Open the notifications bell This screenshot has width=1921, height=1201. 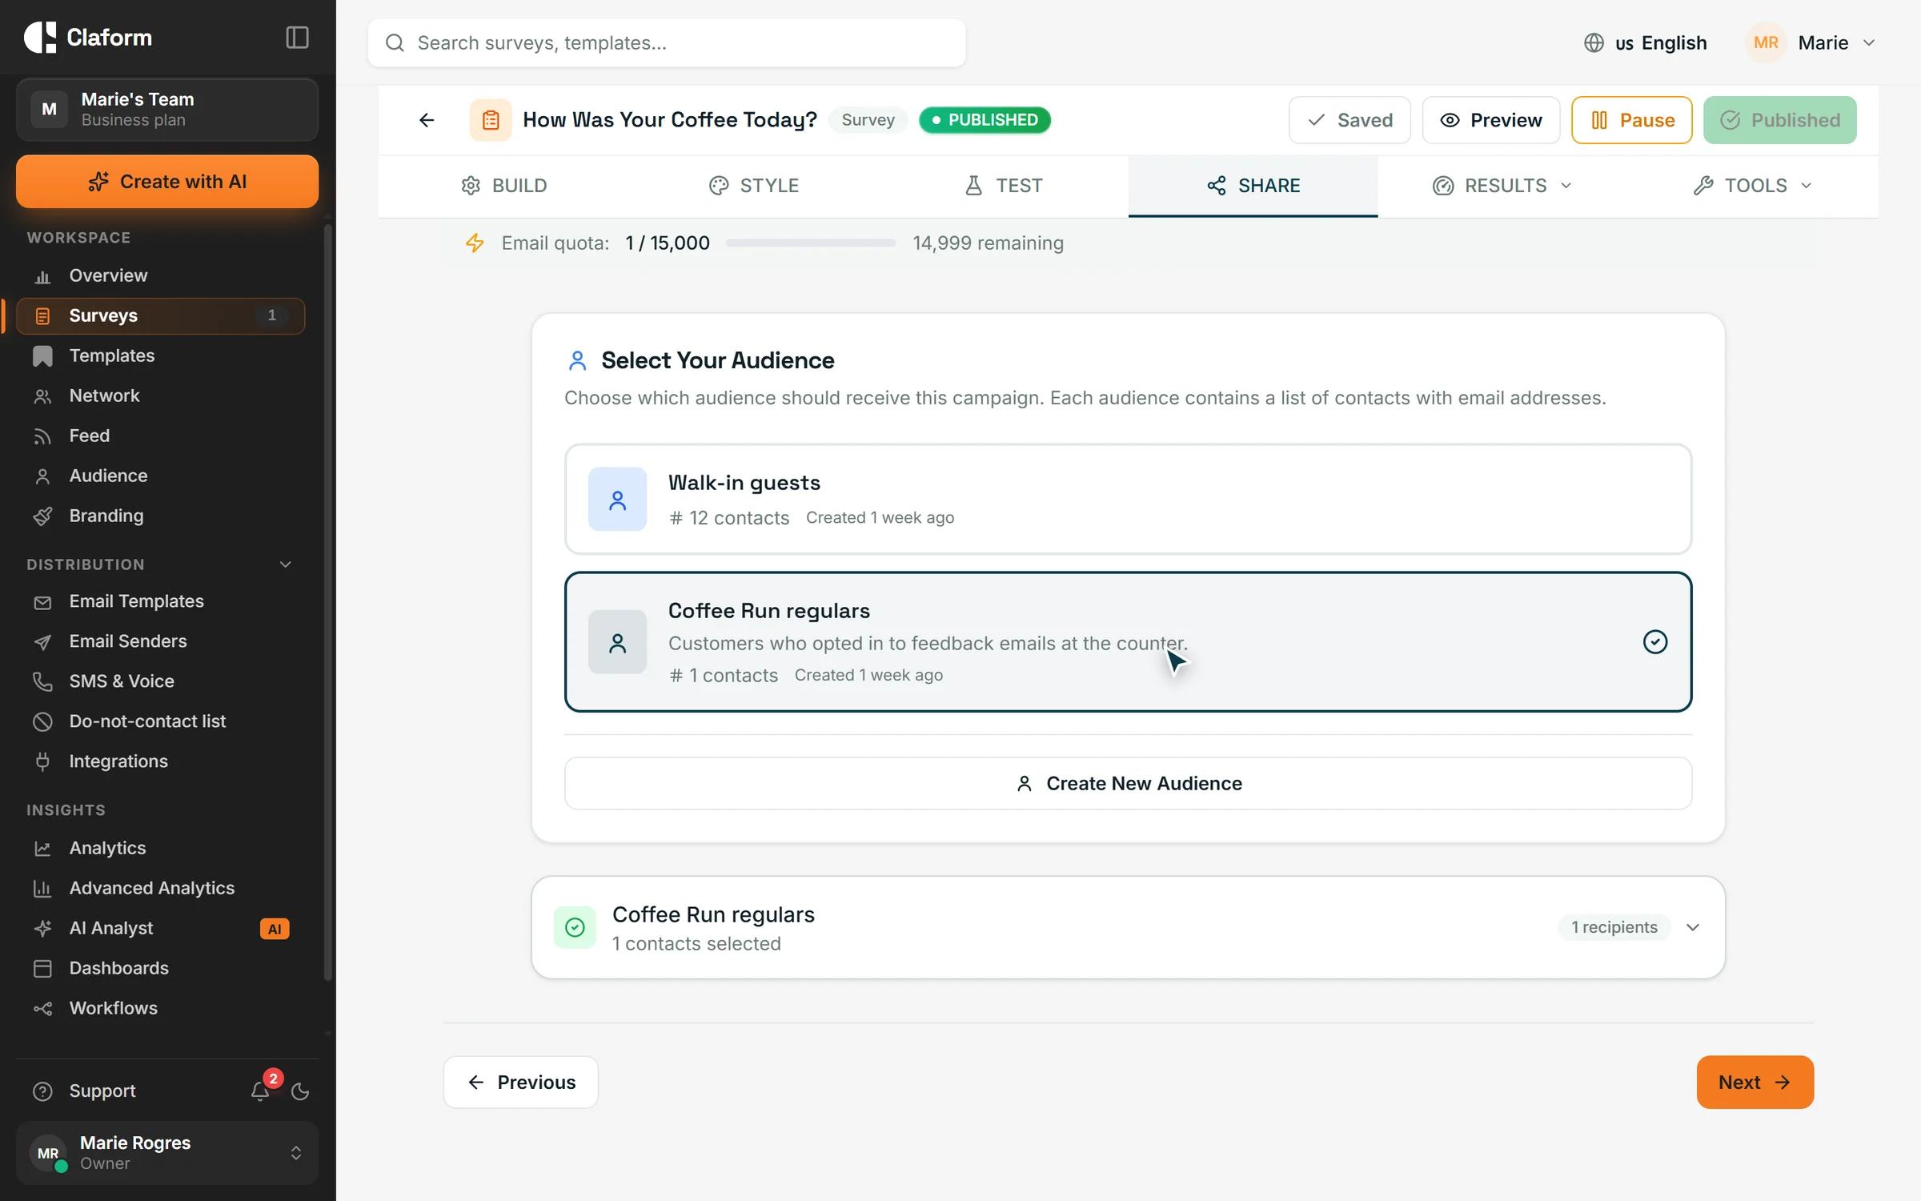pos(260,1091)
